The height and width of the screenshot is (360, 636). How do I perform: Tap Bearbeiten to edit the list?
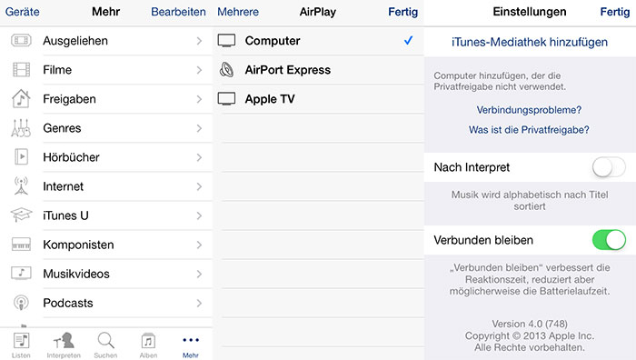click(178, 12)
